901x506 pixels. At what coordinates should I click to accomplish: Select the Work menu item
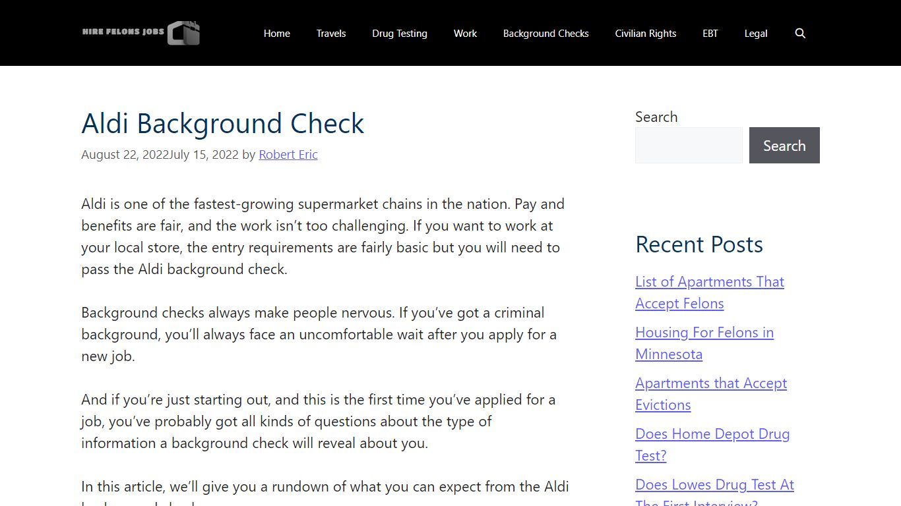pos(465,33)
